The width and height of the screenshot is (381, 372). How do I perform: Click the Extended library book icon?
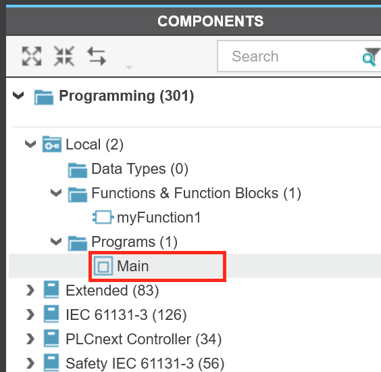(x=51, y=289)
